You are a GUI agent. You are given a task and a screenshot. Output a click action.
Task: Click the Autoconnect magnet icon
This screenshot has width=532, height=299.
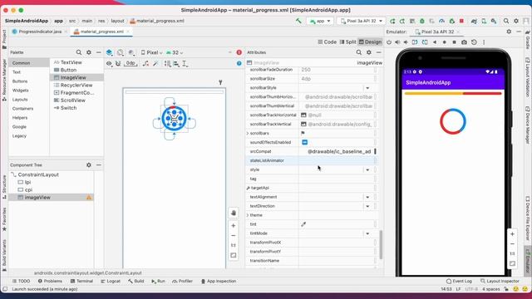(x=118, y=63)
